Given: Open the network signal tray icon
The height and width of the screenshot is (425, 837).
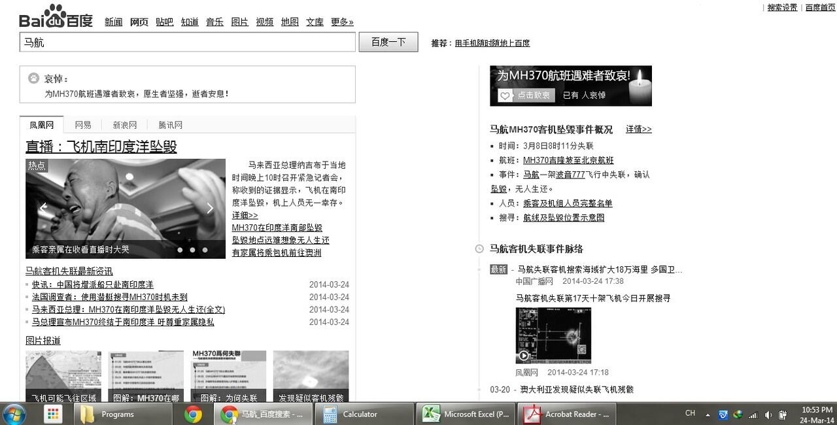Looking at the screenshot, I should pos(753,415).
